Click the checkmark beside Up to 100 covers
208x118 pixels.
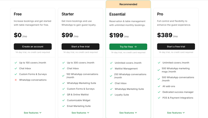tap(16, 63)
